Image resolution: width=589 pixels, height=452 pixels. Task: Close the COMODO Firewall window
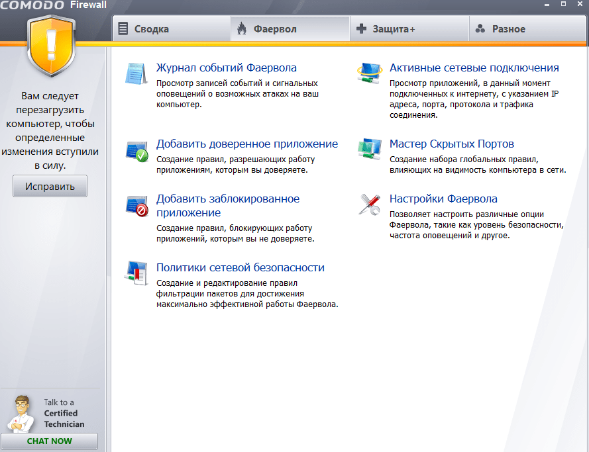[580, 4]
